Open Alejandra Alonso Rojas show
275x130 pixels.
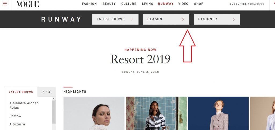pyautogui.click(x=24, y=105)
